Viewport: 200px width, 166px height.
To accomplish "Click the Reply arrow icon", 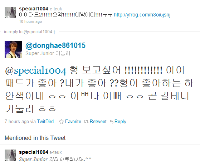I will coord(111,122).
